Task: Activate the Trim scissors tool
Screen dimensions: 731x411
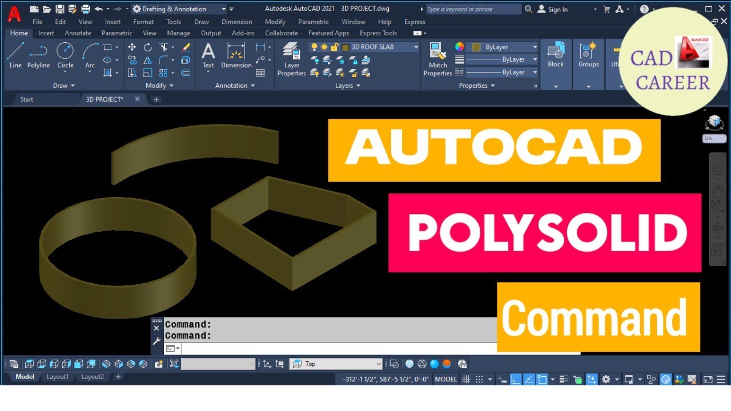Action: click(164, 47)
